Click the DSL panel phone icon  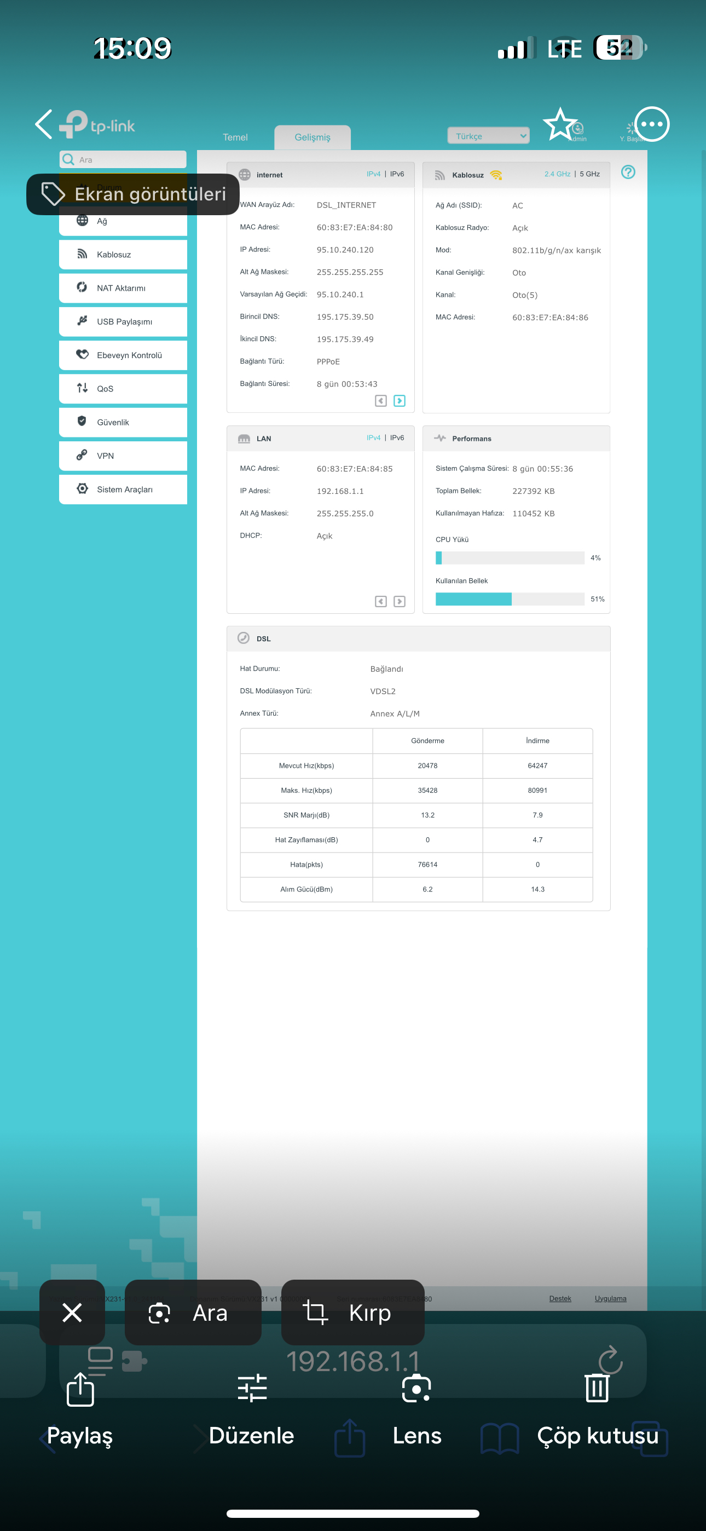(244, 638)
